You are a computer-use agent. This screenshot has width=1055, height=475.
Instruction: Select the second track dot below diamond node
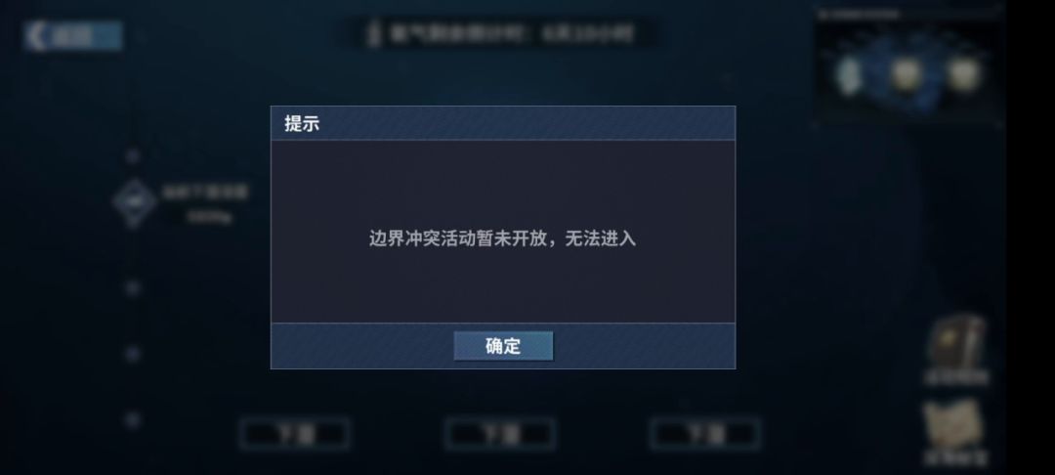pyautogui.click(x=133, y=353)
